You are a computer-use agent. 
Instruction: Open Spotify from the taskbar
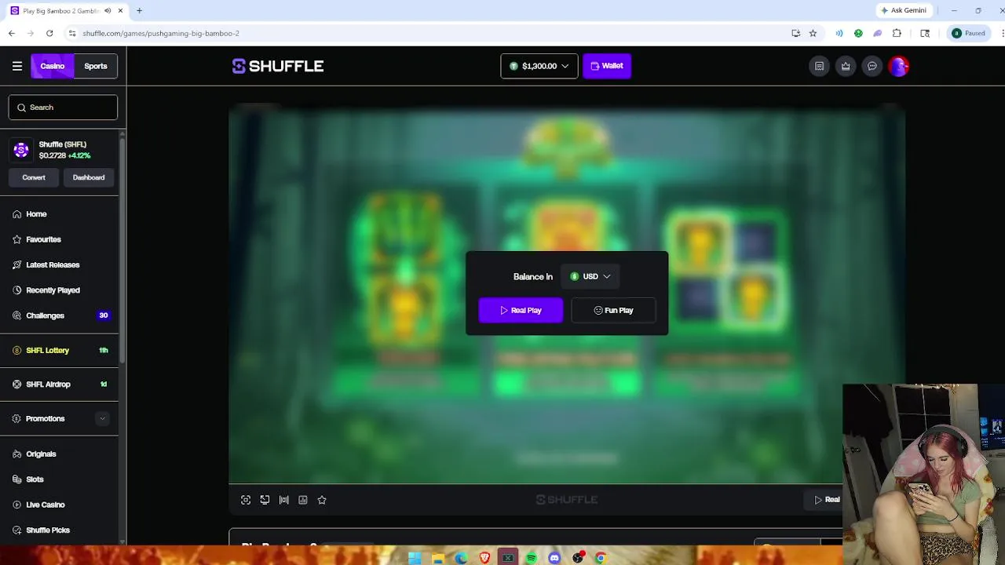(x=532, y=558)
